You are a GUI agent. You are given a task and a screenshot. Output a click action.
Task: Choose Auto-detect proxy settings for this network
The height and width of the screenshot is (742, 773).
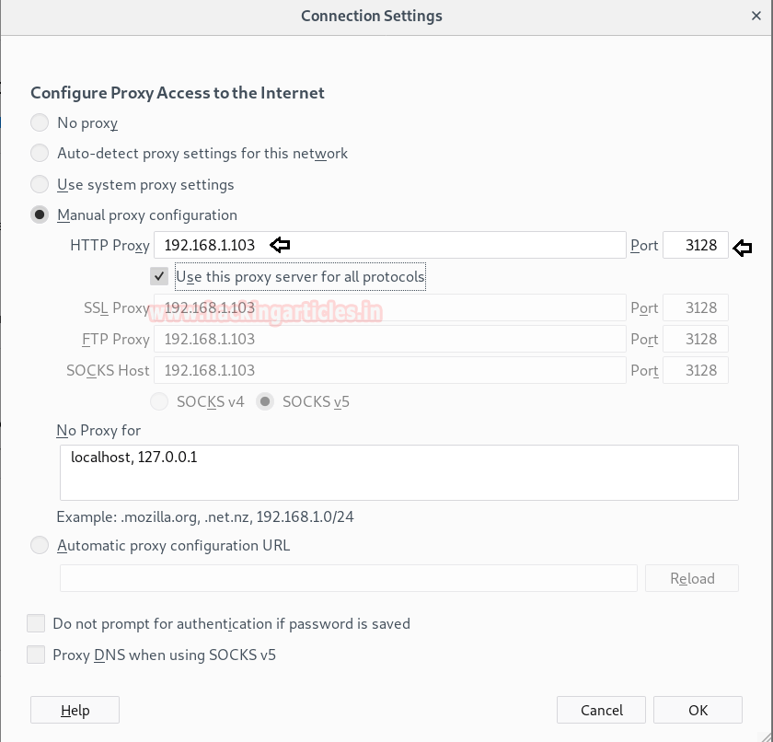[x=40, y=154]
